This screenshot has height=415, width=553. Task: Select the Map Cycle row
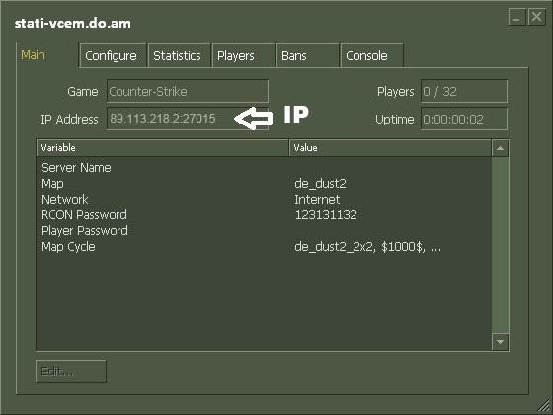[x=264, y=247]
